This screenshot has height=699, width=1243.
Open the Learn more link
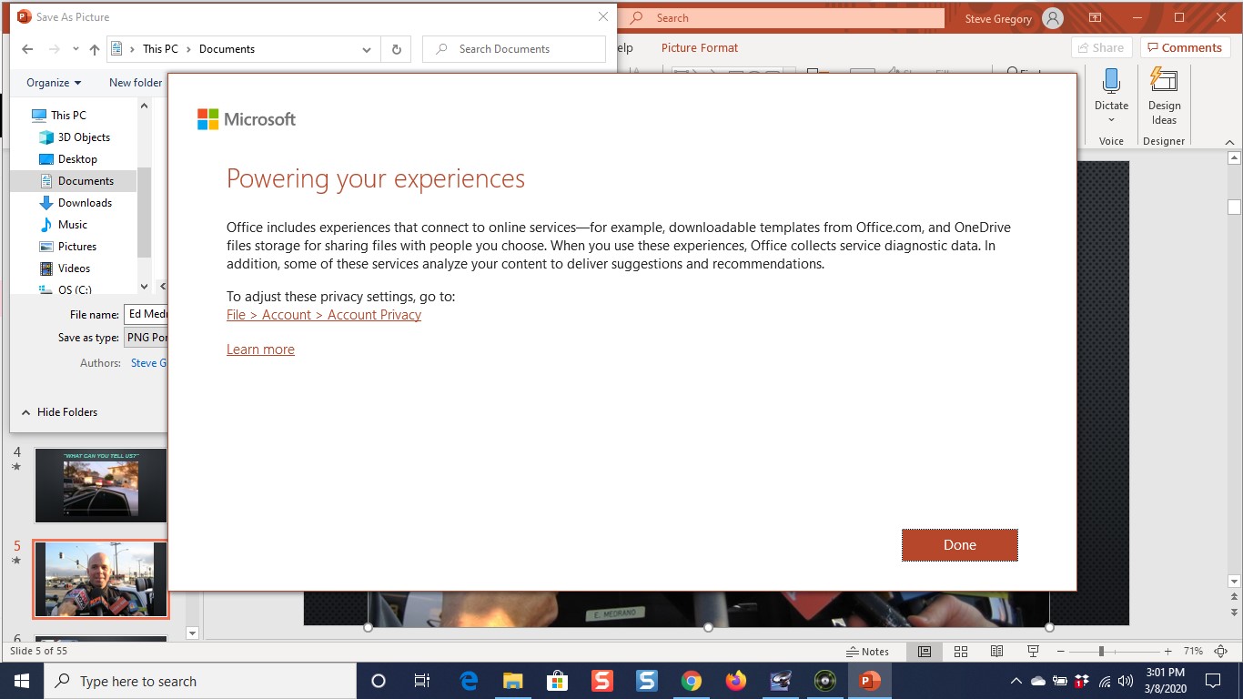[x=260, y=349]
